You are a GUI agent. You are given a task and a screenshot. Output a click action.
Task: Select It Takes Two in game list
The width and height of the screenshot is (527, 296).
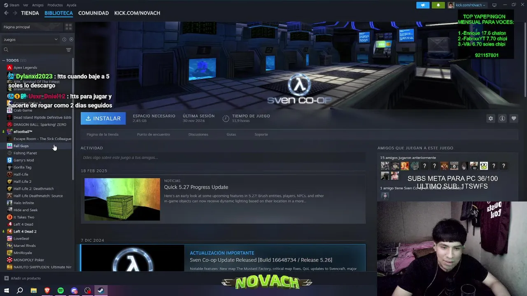tap(24, 217)
